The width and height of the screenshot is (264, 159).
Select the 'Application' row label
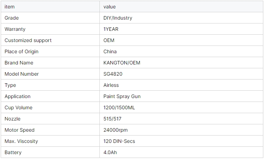tap(18, 96)
